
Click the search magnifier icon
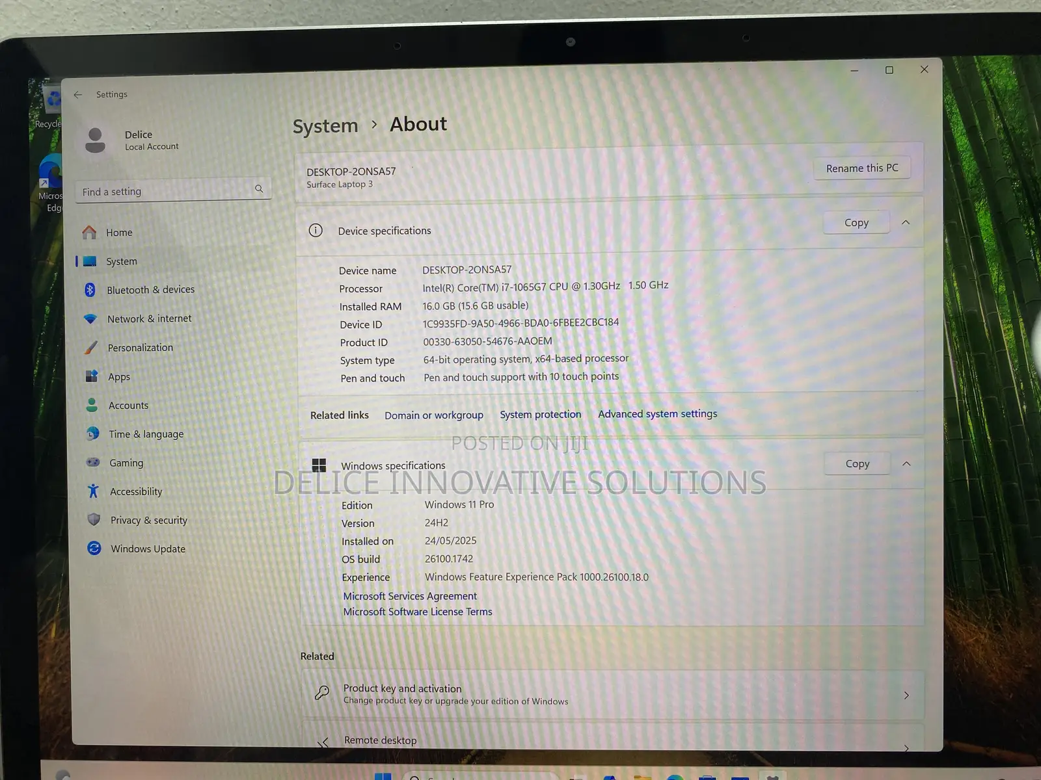[x=259, y=188]
